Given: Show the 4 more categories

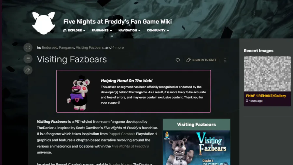Looking at the screenshot, I should click(x=118, y=48).
